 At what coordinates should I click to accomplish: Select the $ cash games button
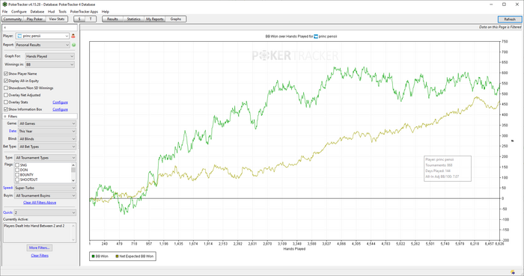click(x=79, y=19)
